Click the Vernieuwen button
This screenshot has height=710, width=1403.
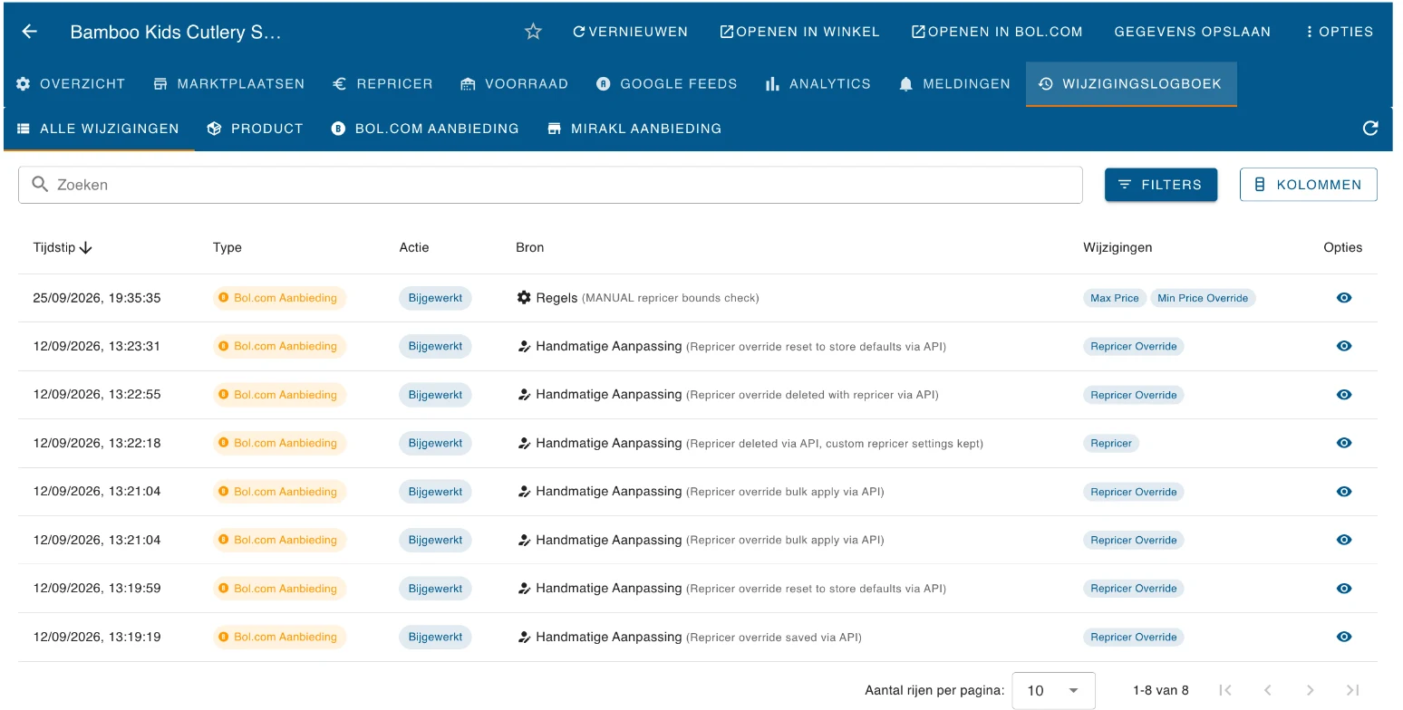[x=630, y=32]
